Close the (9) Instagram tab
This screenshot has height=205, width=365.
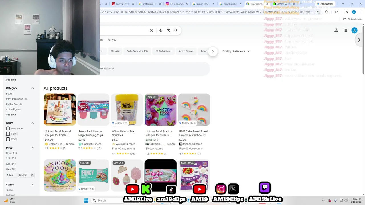pyautogui.click(x=187, y=4)
